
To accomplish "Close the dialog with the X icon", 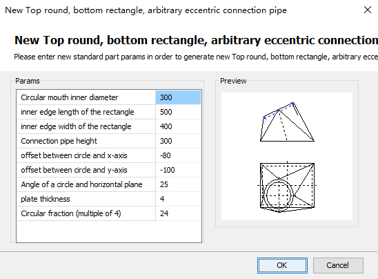I will point(368,10).
